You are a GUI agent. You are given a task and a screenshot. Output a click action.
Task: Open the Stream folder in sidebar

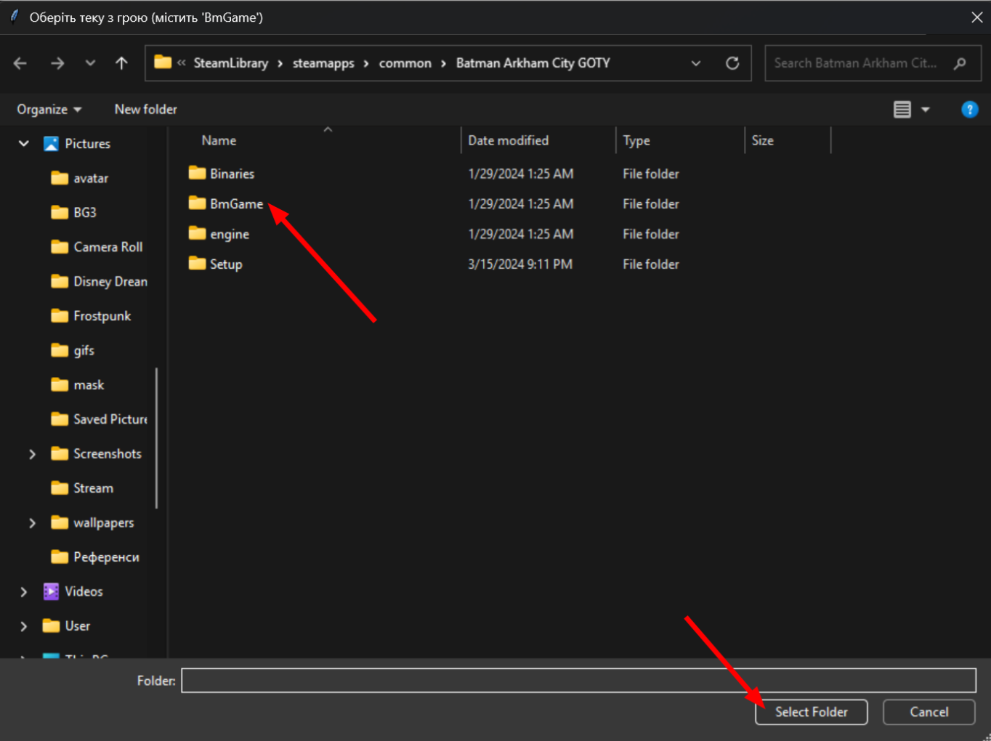[93, 488]
